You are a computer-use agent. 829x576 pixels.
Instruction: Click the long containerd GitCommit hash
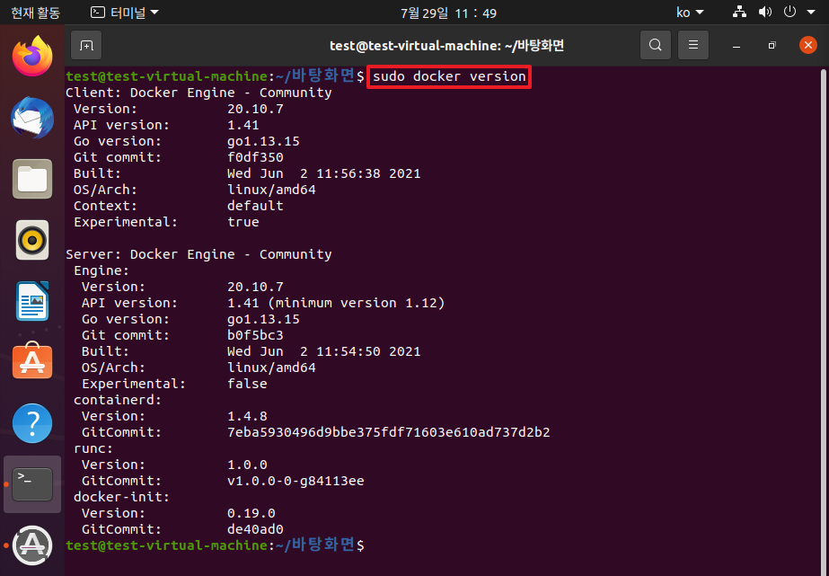389,432
